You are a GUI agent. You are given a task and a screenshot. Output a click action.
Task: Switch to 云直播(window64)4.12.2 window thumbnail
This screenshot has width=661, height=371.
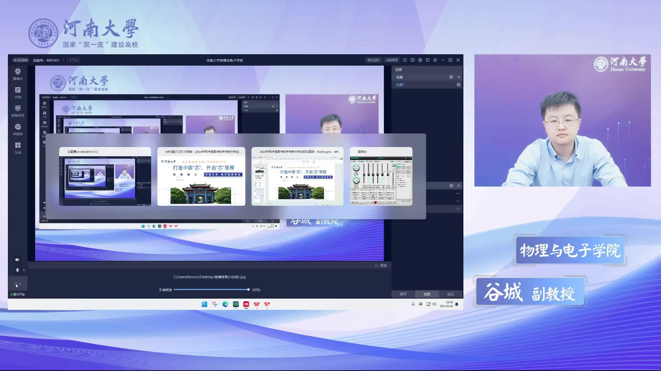[x=105, y=177]
